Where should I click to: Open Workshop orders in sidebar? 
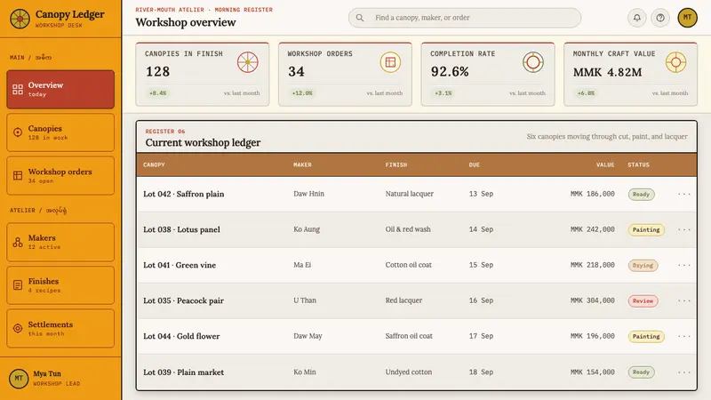tap(60, 175)
